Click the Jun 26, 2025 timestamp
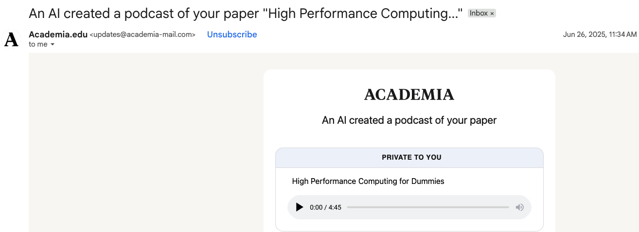639x232 pixels. (600, 34)
